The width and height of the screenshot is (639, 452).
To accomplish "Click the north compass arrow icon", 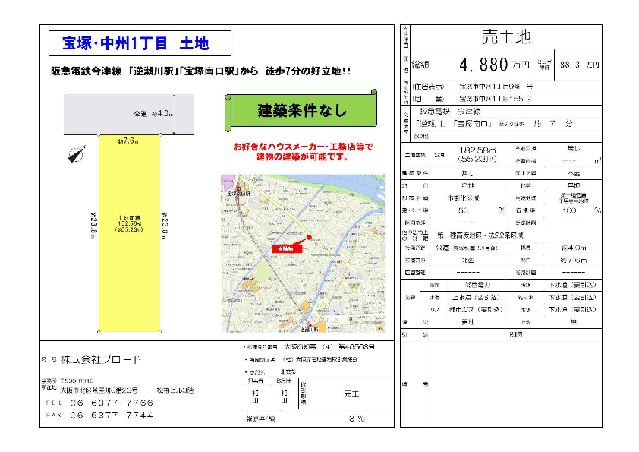I will click(x=77, y=154).
